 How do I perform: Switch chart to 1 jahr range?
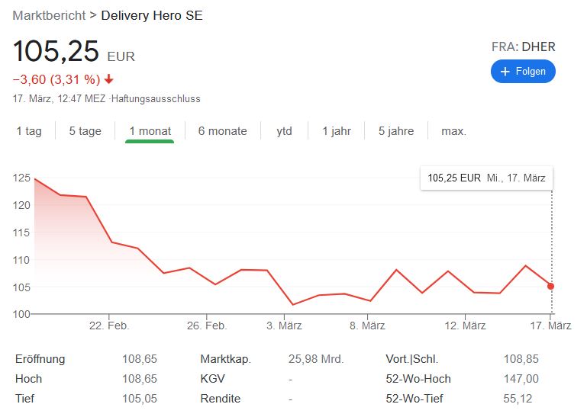coord(337,131)
